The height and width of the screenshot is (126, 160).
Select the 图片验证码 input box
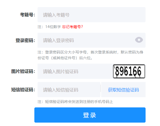75,71
